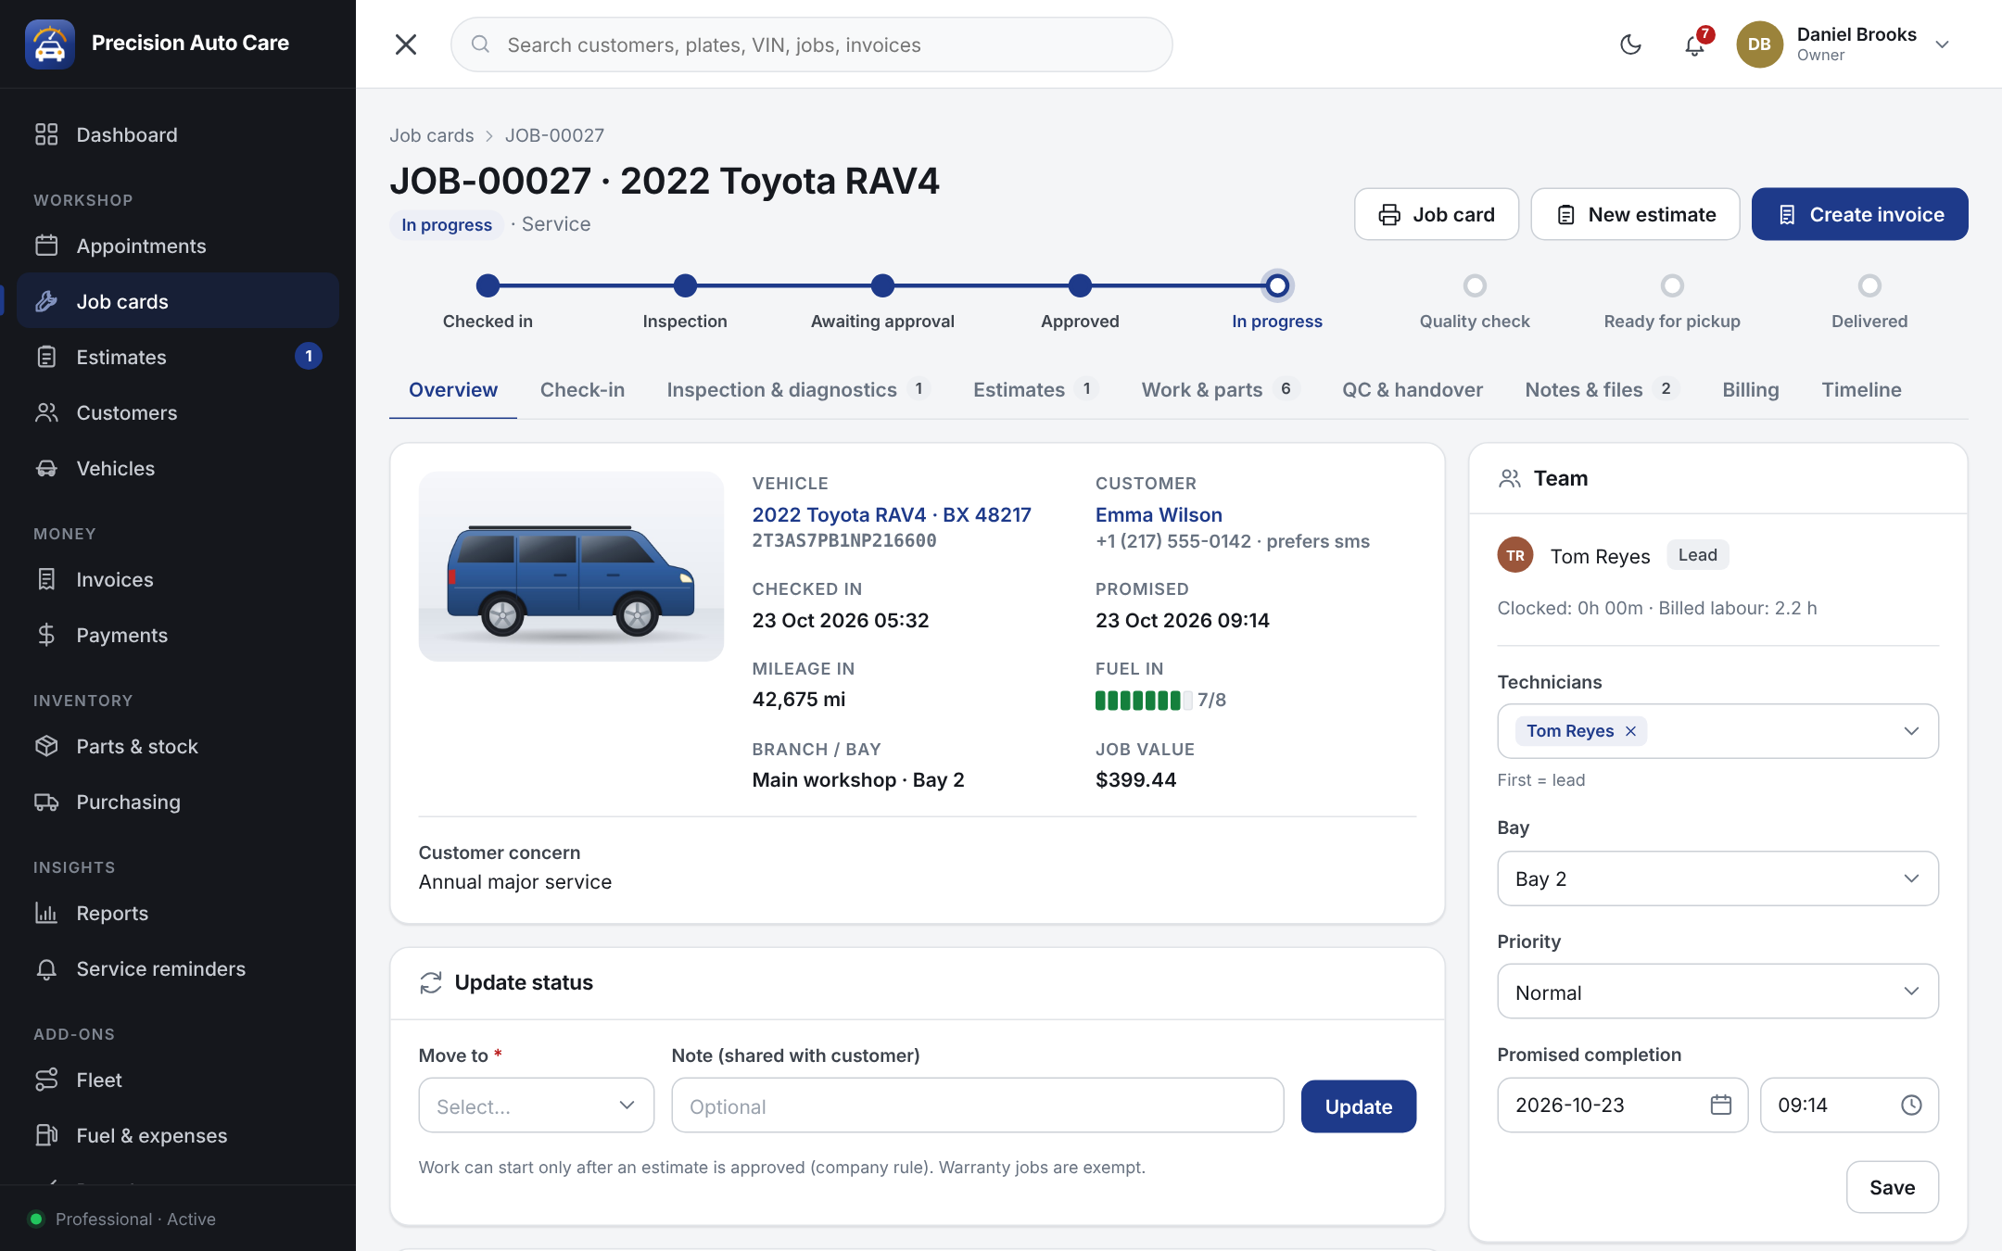The height and width of the screenshot is (1251, 2002).
Task: Print the Job card button
Action: coord(1437,214)
